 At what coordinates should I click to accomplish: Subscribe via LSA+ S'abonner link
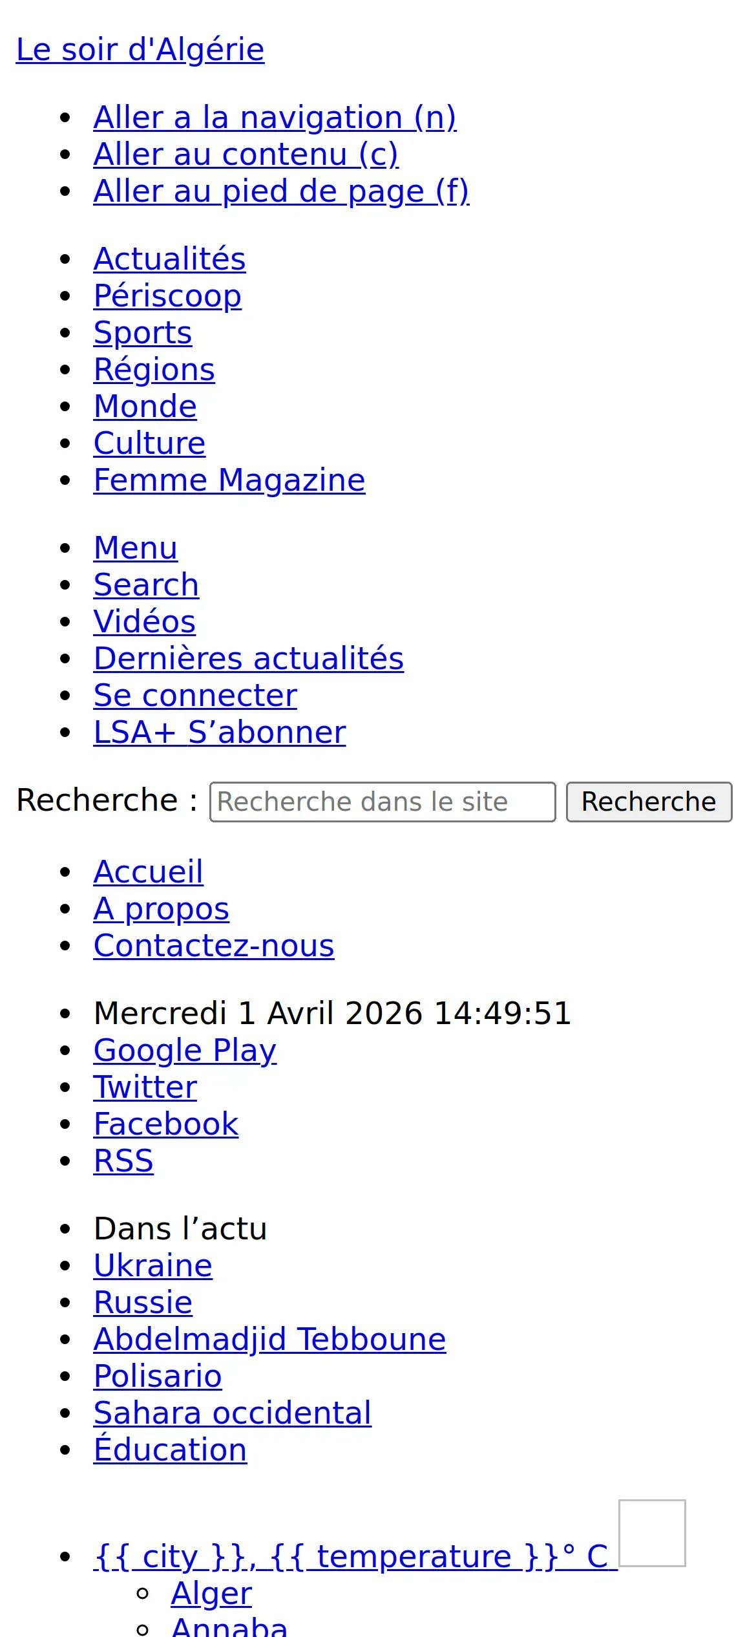click(220, 732)
